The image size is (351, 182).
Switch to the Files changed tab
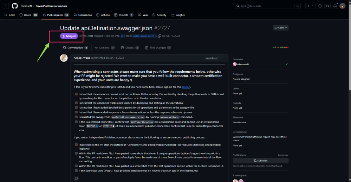click(158, 48)
